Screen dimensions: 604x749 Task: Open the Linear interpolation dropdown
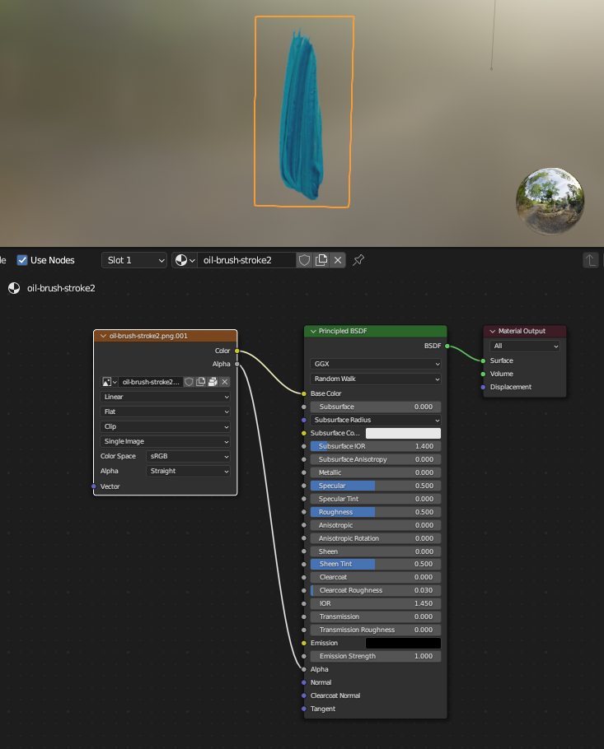coord(166,397)
